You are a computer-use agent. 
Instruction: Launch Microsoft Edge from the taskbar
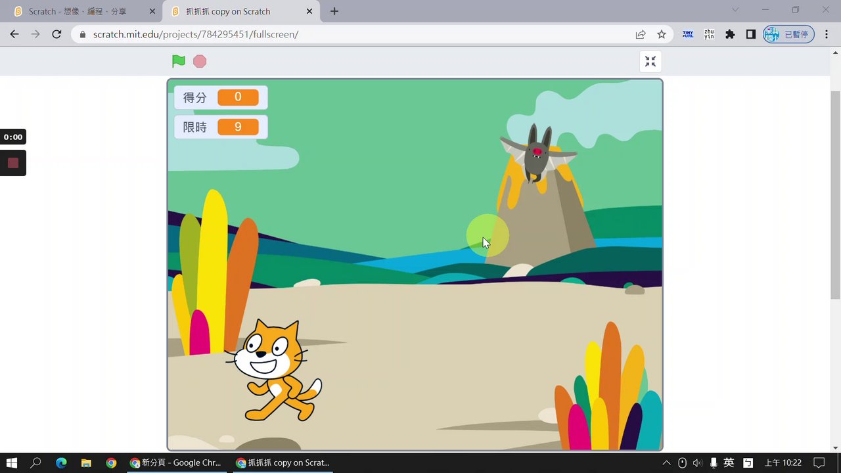pyautogui.click(x=61, y=462)
